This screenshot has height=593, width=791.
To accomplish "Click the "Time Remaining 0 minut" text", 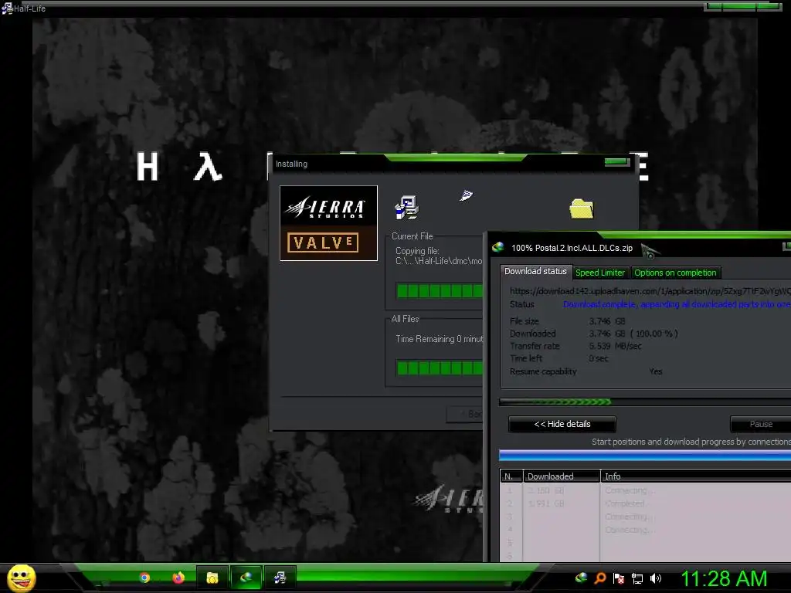I will click(x=439, y=339).
